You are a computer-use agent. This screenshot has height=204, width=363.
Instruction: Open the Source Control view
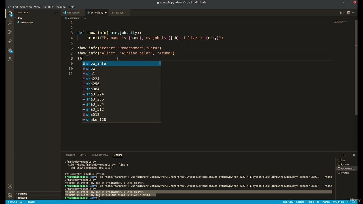[10, 32]
